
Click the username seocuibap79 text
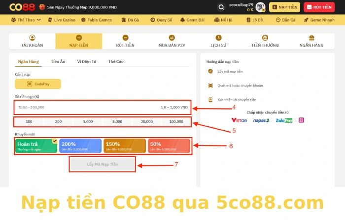coord(241,5)
